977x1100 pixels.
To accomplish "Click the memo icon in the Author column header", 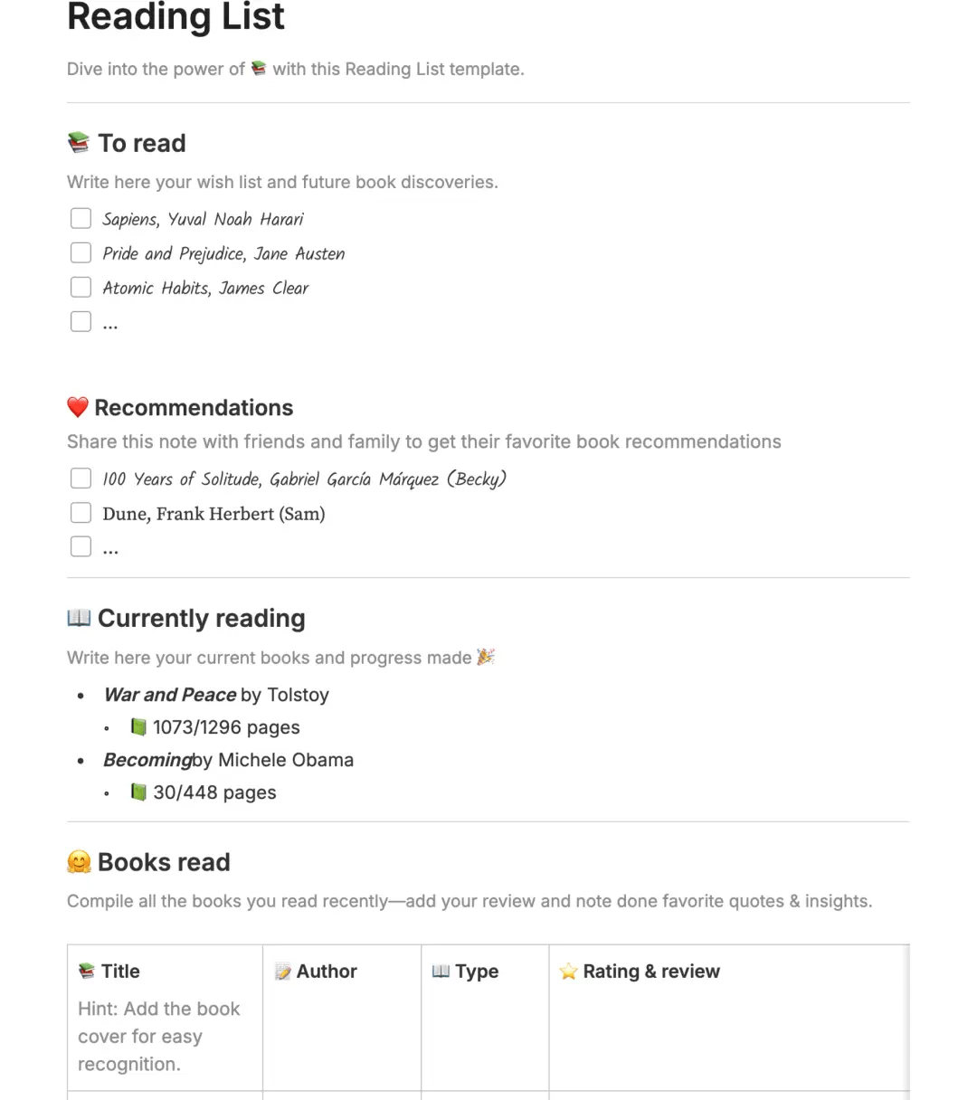I will [282, 971].
